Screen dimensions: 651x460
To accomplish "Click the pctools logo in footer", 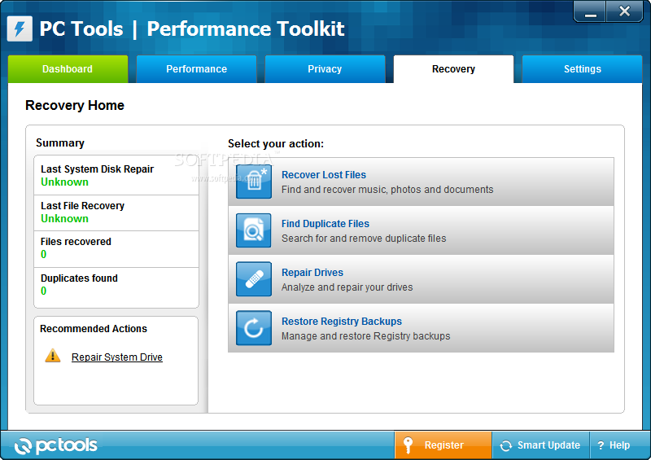I will click(x=55, y=445).
